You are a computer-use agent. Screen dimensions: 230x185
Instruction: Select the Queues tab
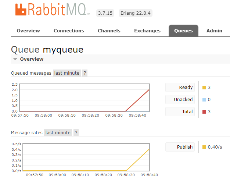click(x=183, y=31)
